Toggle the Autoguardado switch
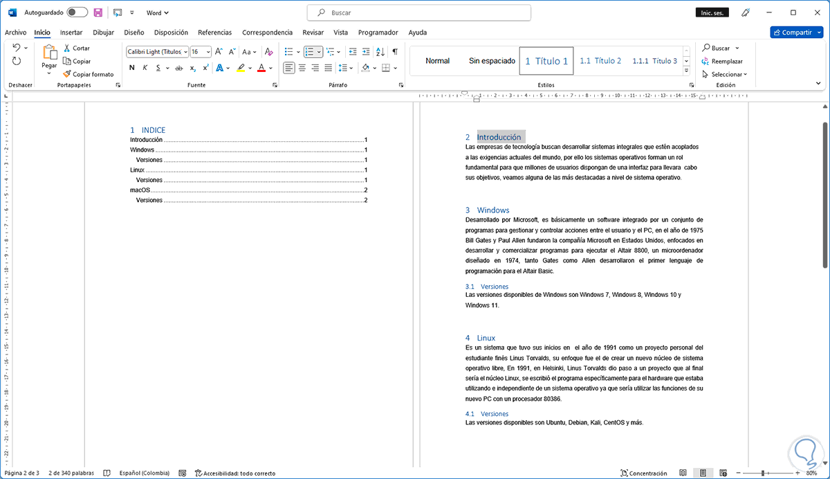830x479 pixels. [x=77, y=12]
